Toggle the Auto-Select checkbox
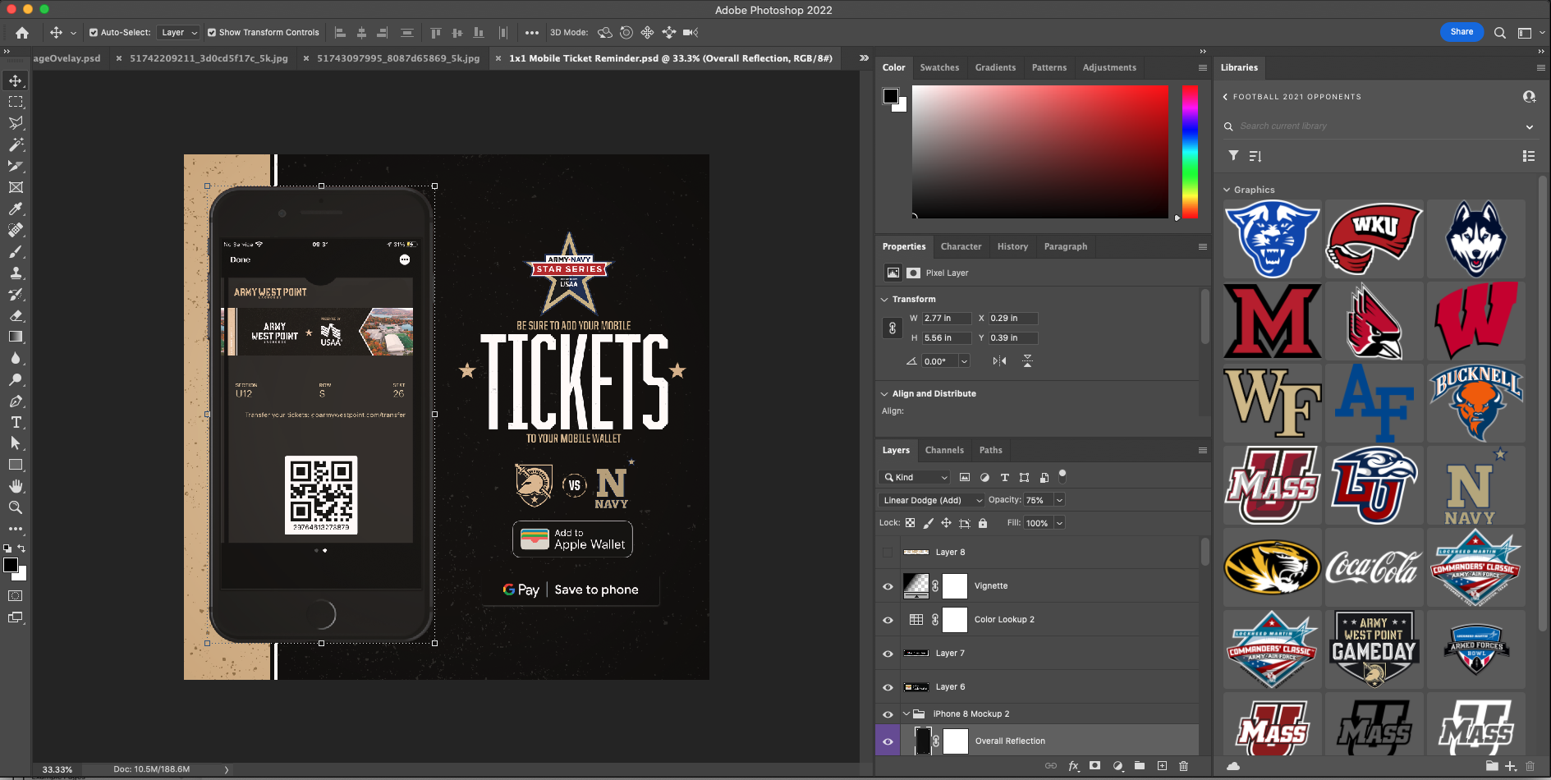Screen dimensions: 1551x780 pos(94,33)
